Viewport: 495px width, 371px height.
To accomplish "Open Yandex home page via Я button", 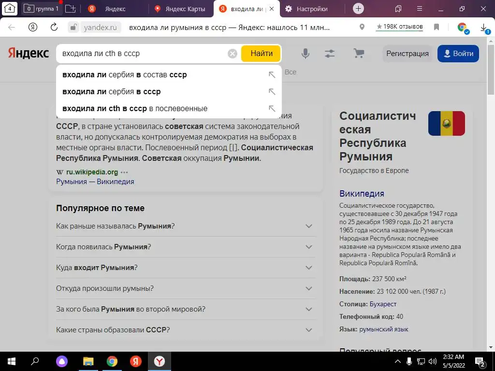I will (x=33, y=28).
